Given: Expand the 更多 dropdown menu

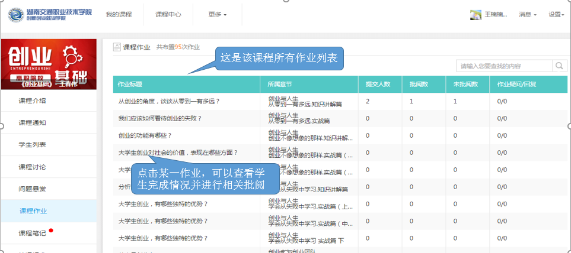Looking at the screenshot, I should point(217,14).
